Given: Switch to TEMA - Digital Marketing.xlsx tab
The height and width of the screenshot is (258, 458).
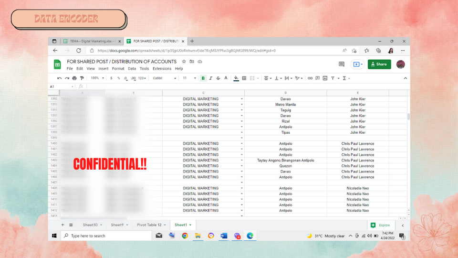Looking at the screenshot, I should [92, 41].
